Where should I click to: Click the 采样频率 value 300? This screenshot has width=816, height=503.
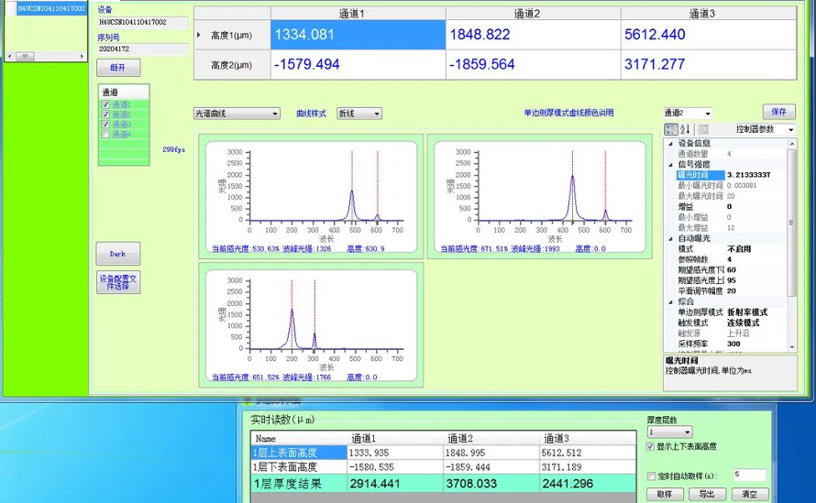[733, 344]
